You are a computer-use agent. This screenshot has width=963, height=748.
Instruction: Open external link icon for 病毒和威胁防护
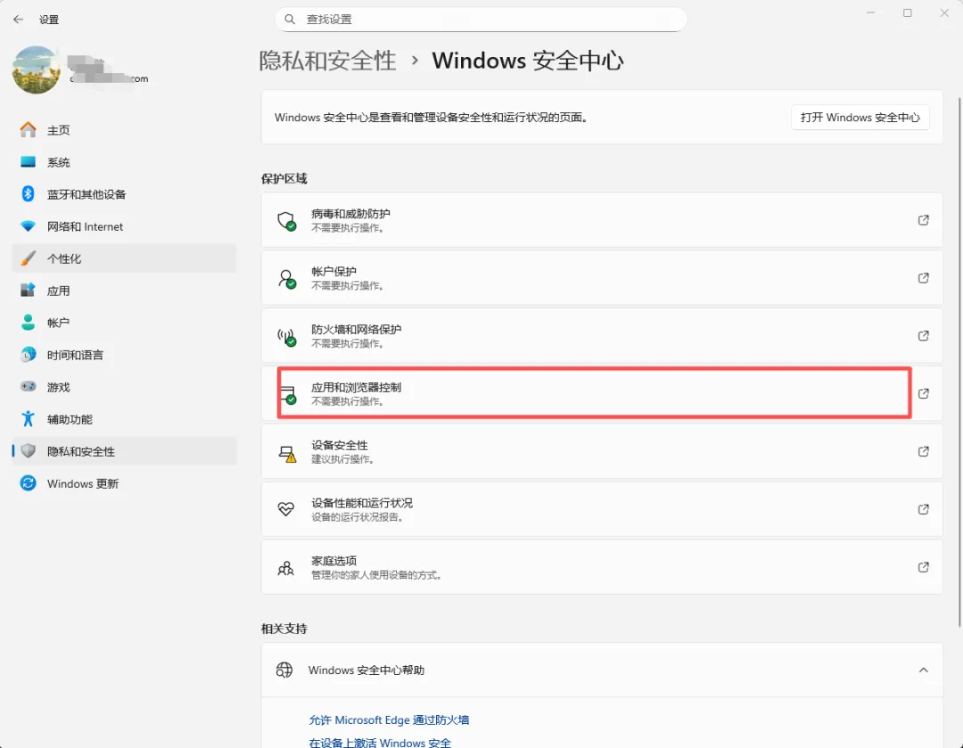923,220
